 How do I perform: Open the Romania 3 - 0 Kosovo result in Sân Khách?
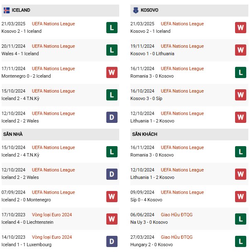152,155
